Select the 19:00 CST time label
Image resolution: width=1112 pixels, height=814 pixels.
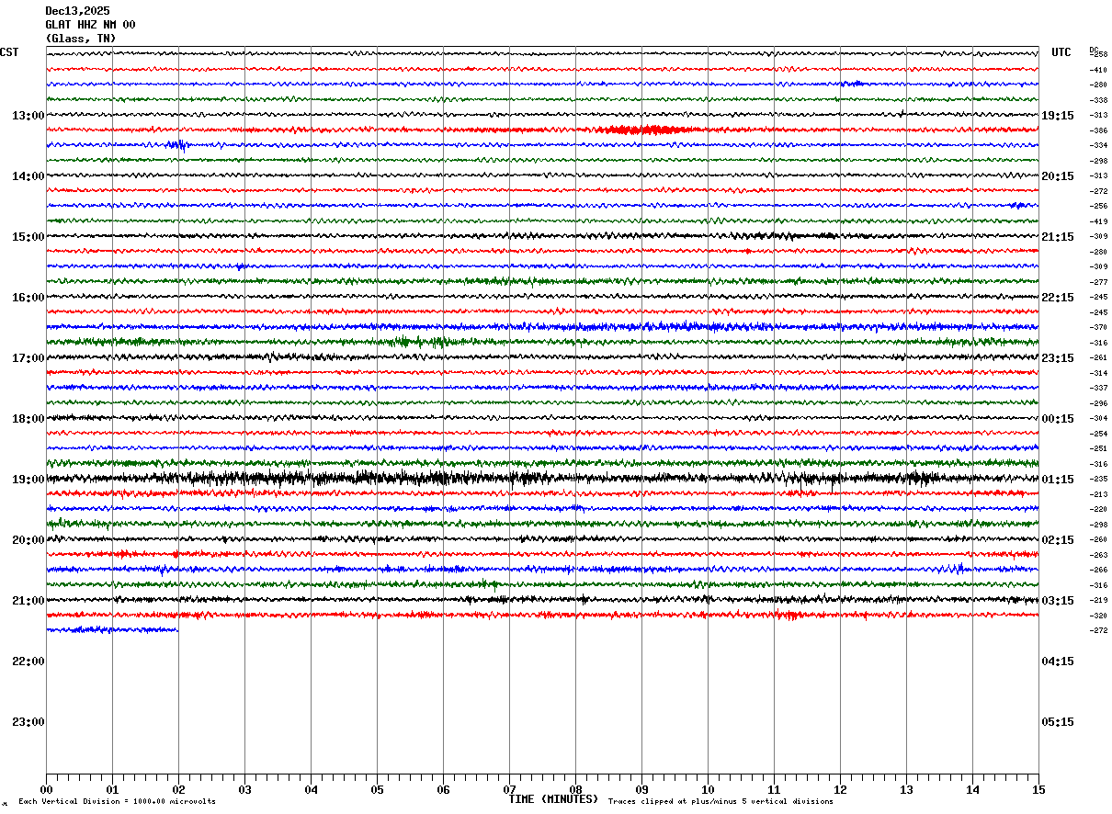28,480
